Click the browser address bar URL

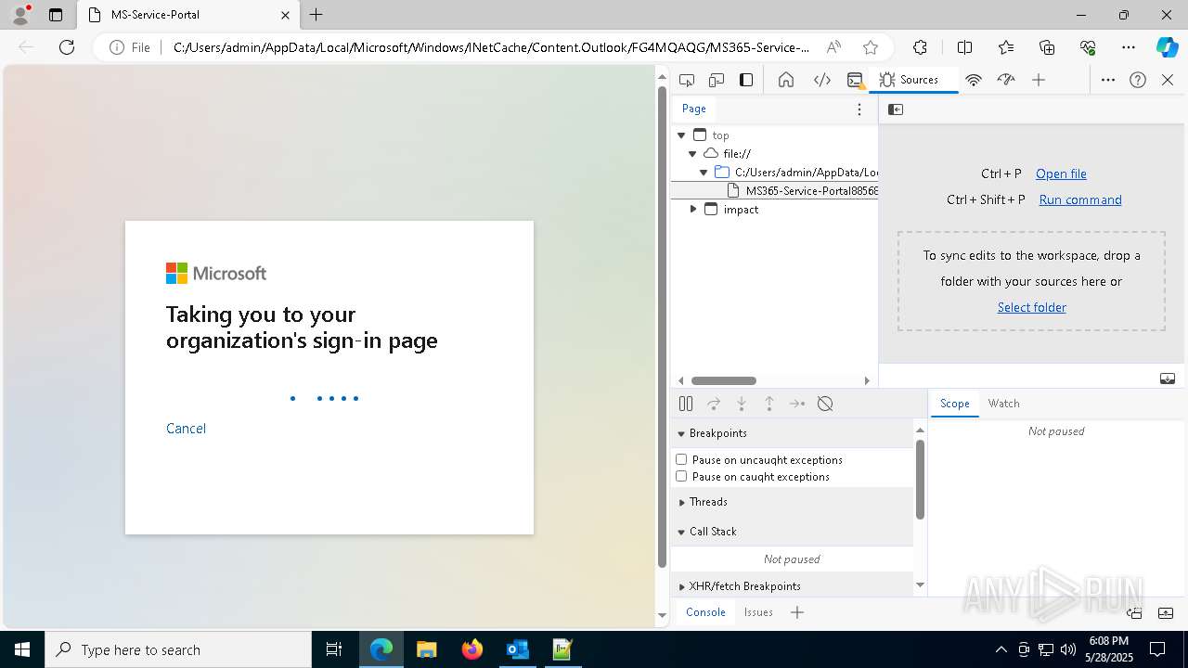491,47
